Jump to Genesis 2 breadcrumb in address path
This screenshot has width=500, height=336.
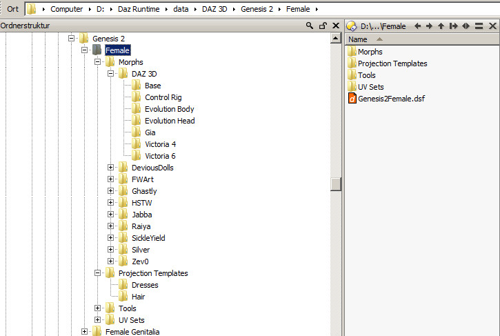point(257,9)
